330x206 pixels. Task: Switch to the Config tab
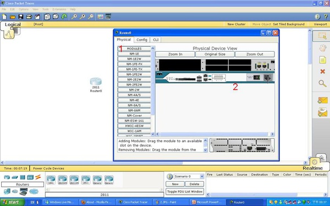point(142,40)
